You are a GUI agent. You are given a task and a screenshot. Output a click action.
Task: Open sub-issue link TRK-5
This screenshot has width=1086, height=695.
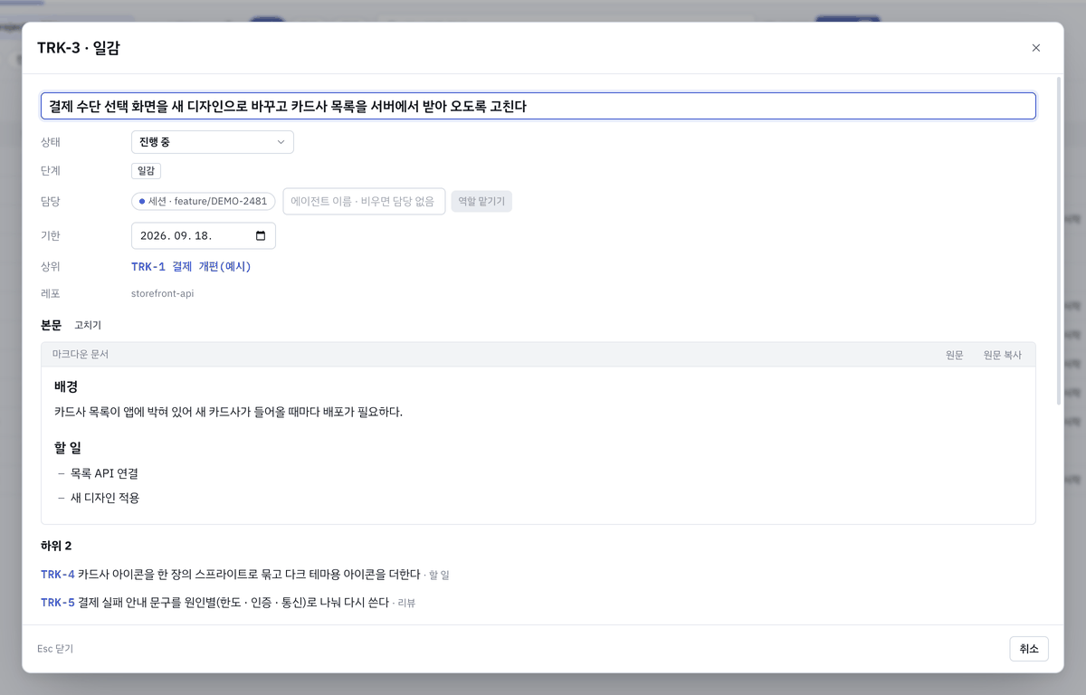pos(58,603)
